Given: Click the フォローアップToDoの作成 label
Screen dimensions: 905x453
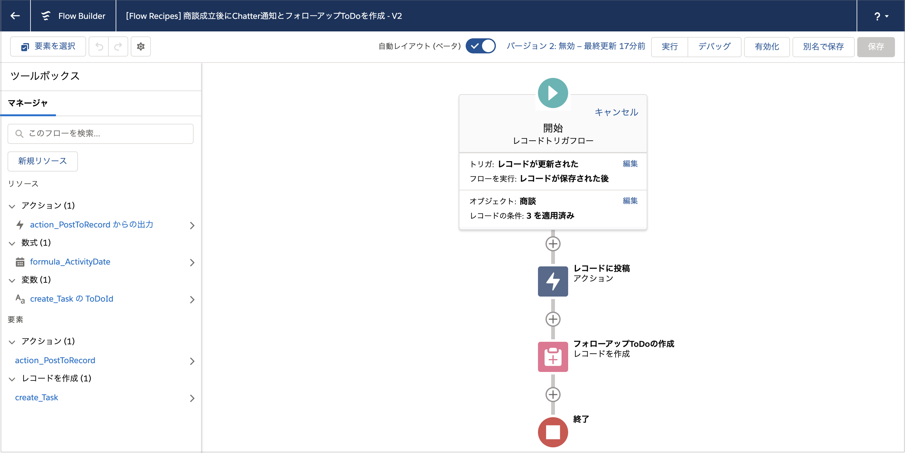Looking at the screenshot, I should (x=623, y=344).
